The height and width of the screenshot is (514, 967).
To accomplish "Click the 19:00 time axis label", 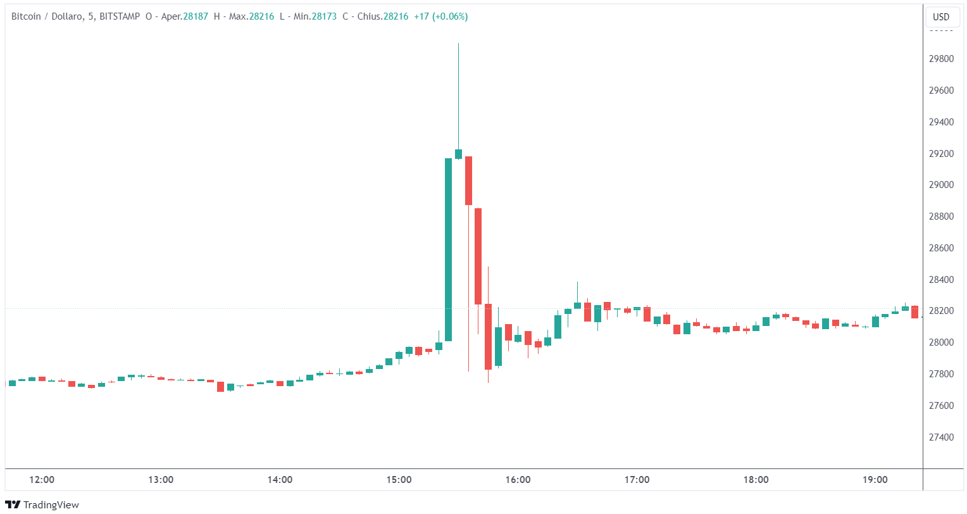I will point(875,480).
